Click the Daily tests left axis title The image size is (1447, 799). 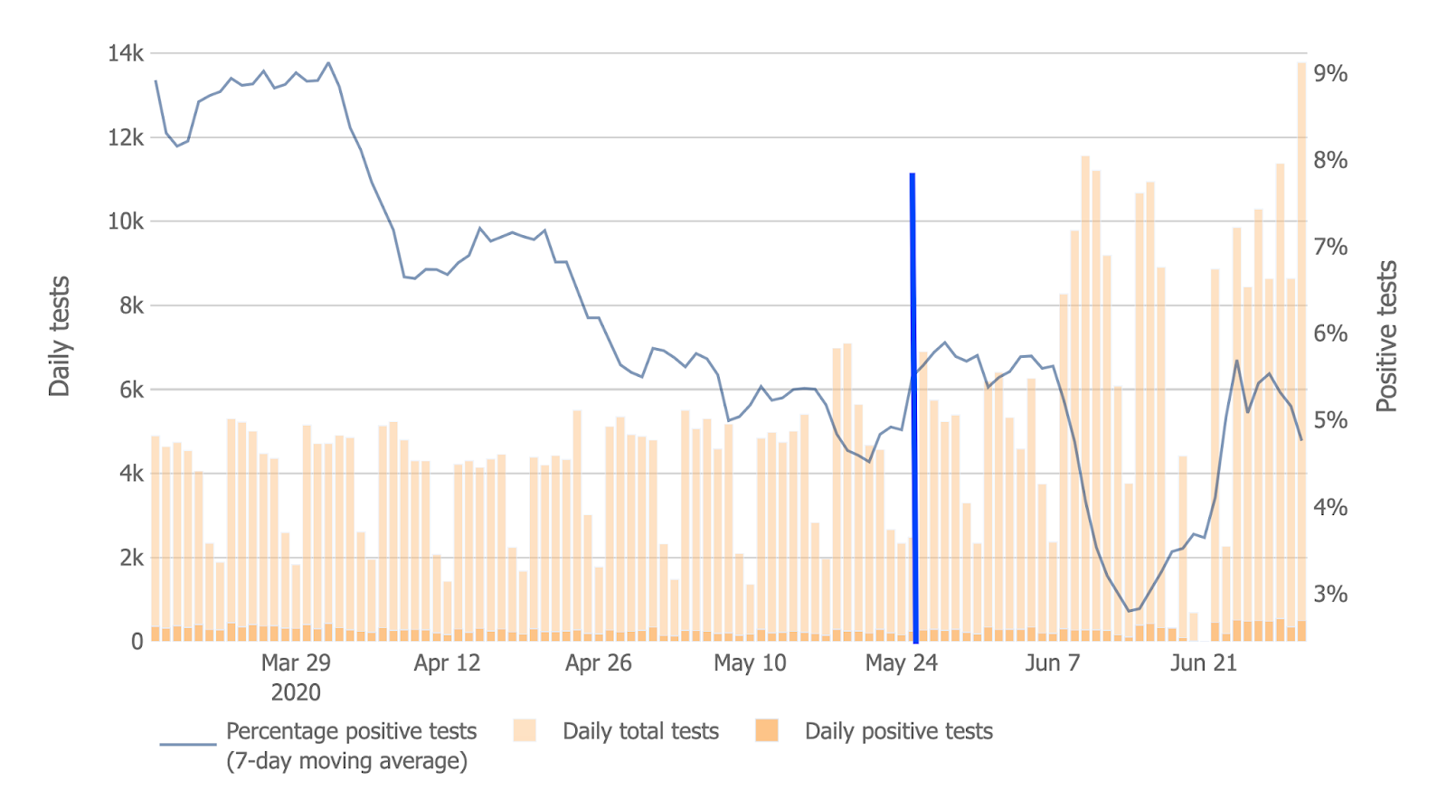point(60,336)
